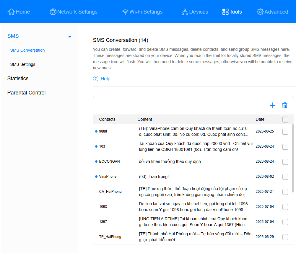Screen dimensions: 296x253
Task: Open Statistics in the sidebar
Action: 18,79
